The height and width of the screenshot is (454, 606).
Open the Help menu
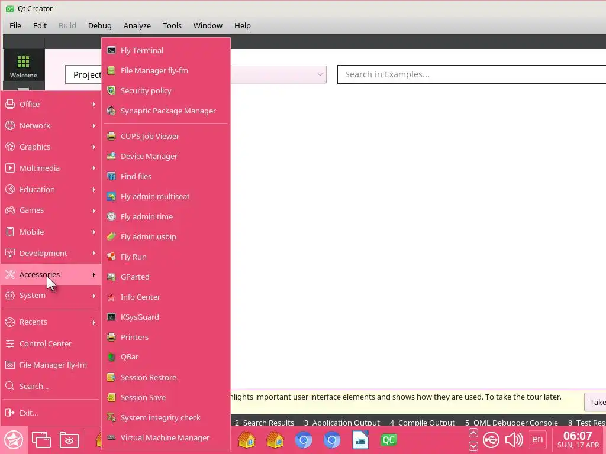[242, 25]
